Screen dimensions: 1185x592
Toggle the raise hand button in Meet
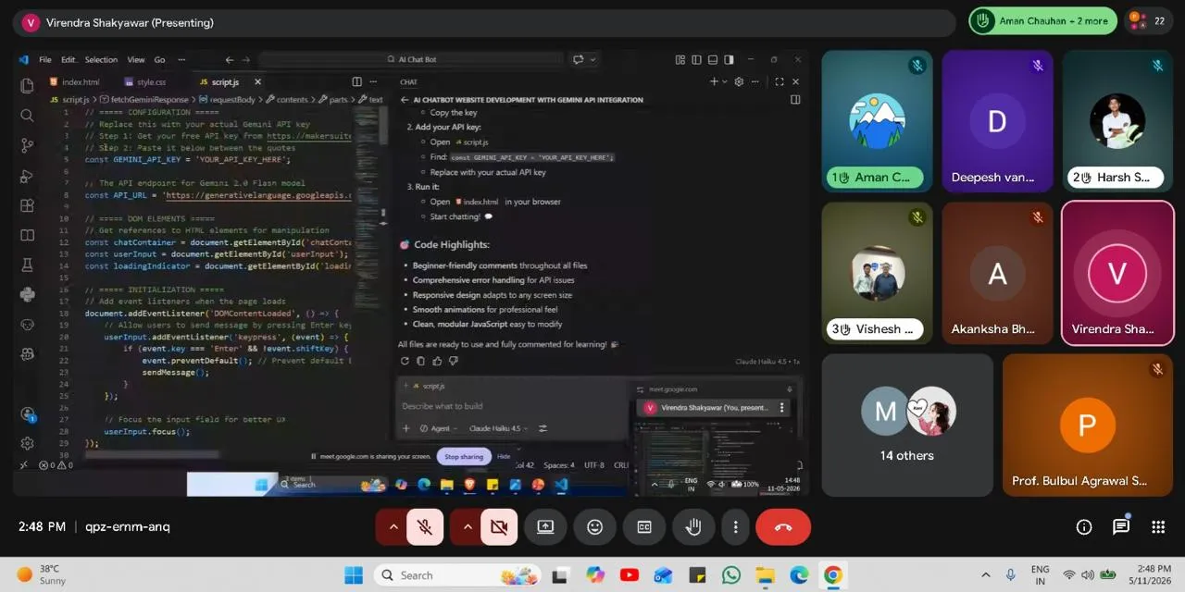[693, 527]
